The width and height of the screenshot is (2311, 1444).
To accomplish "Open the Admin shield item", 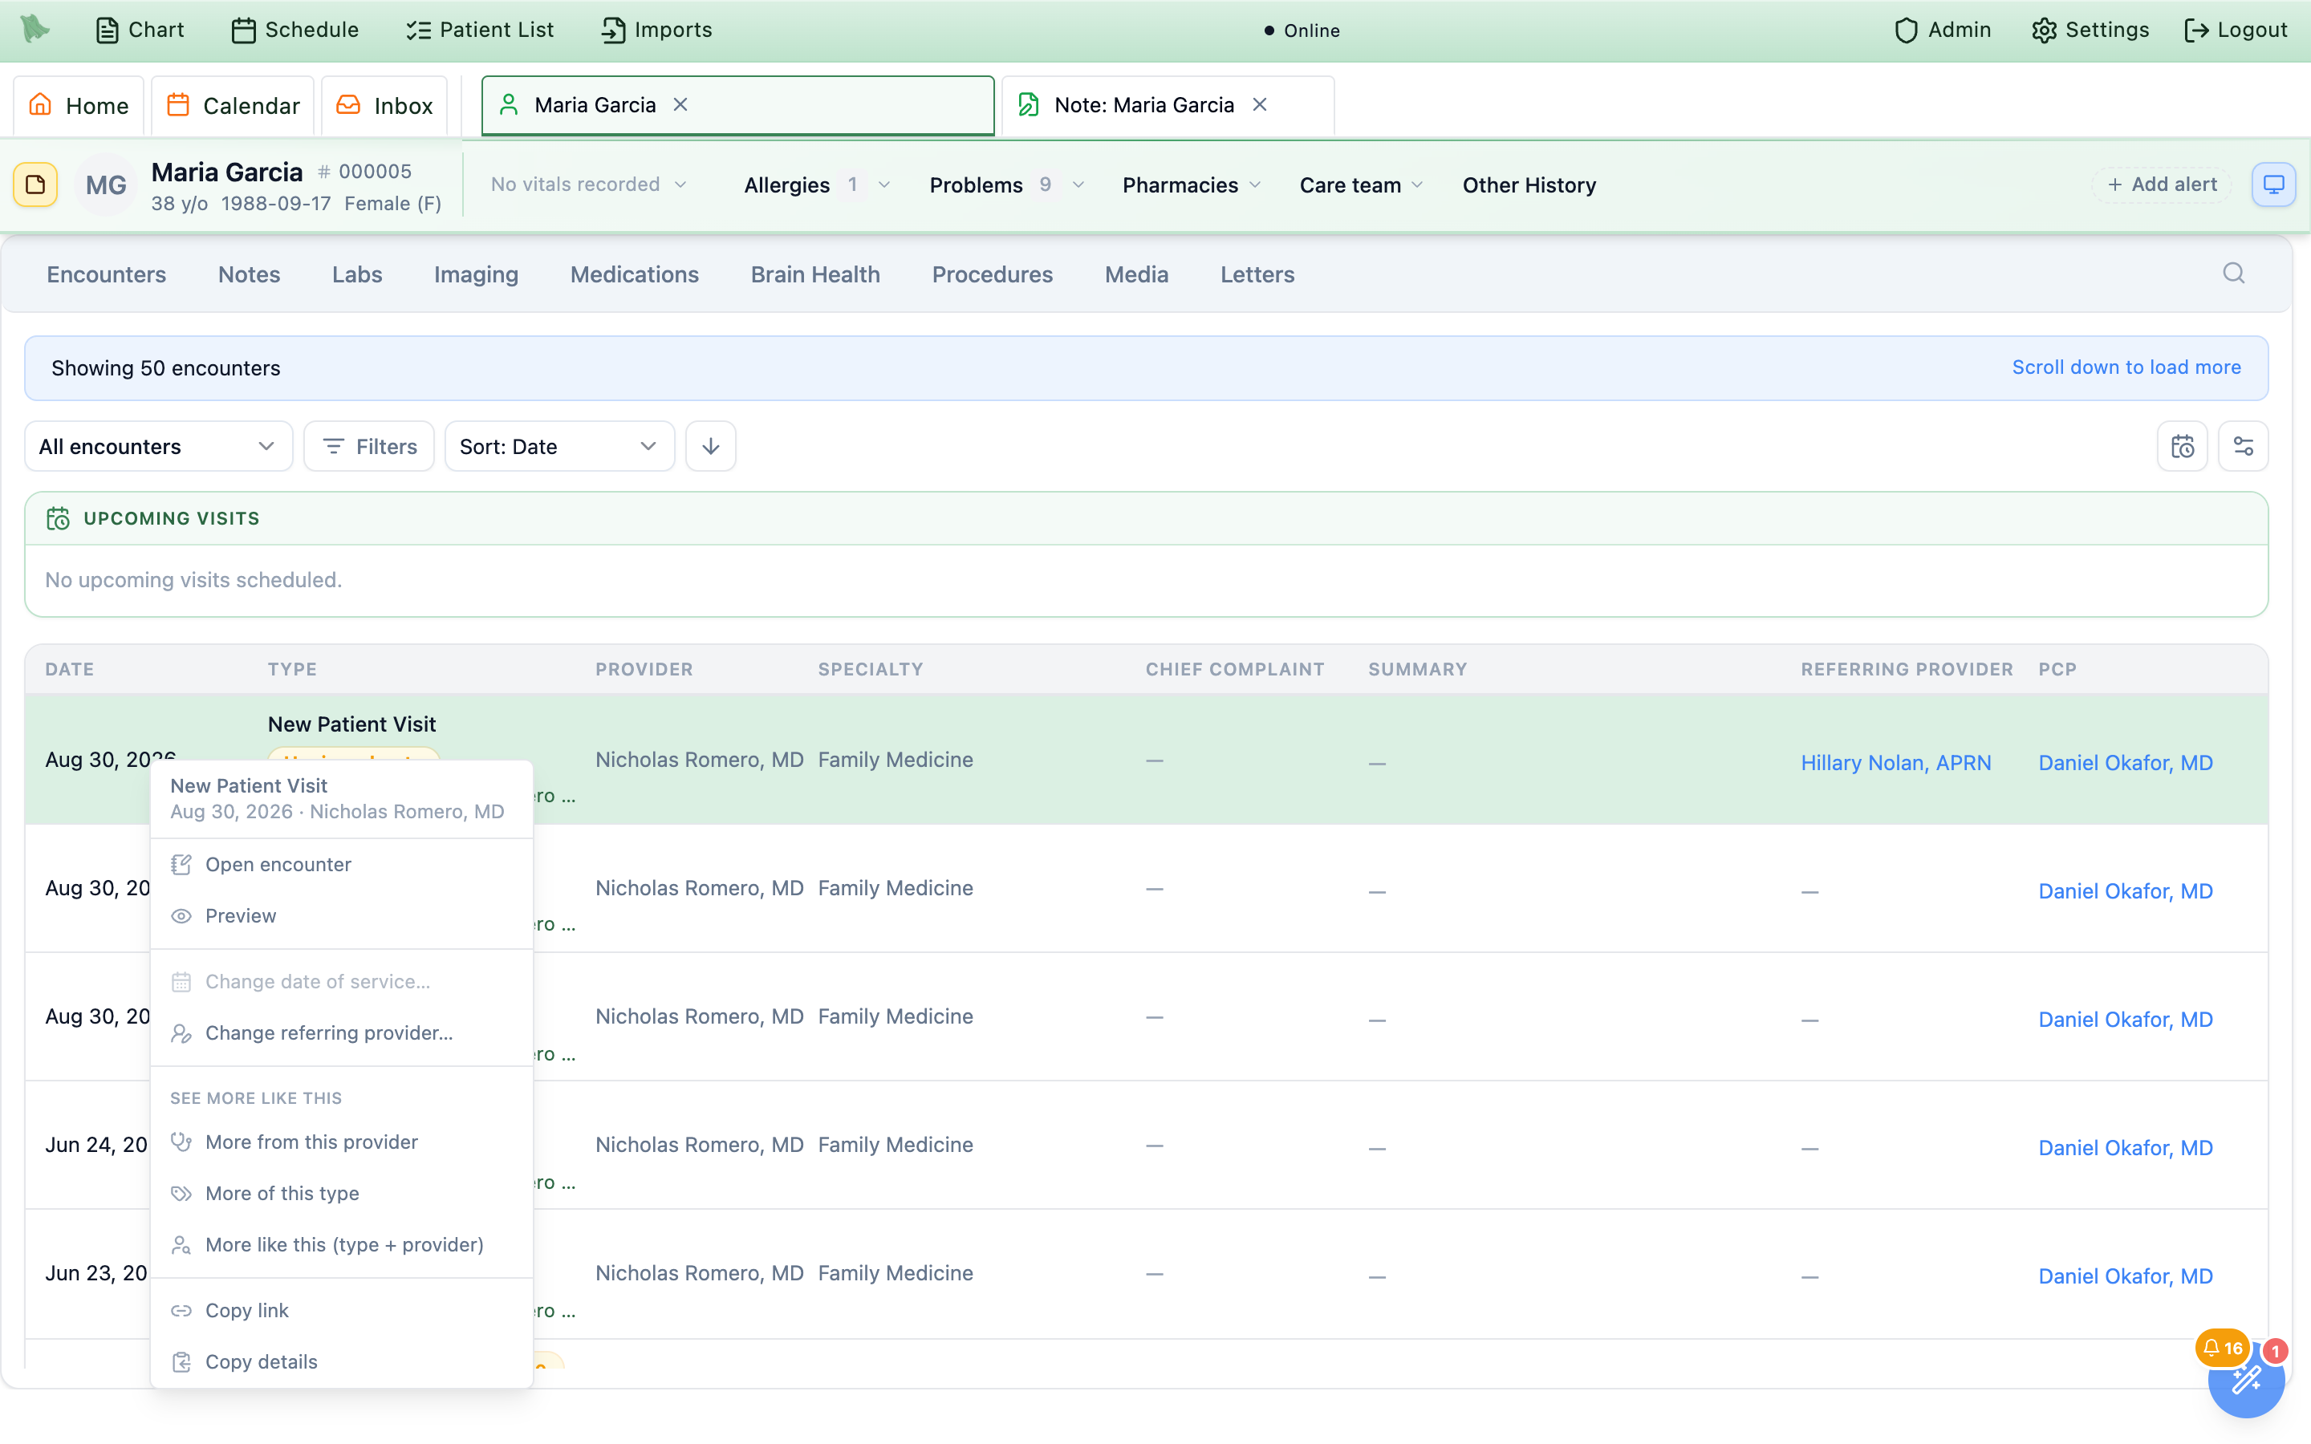I will point(1943,30).
